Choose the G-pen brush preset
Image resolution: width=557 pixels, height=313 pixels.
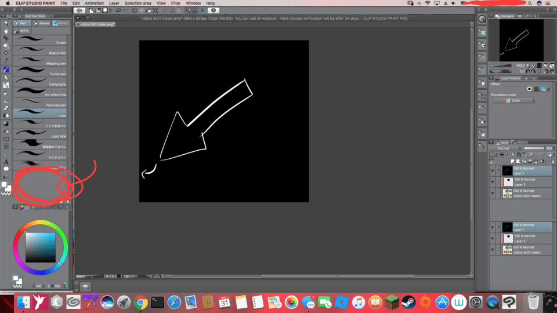pyautogui.click(x=41, y=42)
